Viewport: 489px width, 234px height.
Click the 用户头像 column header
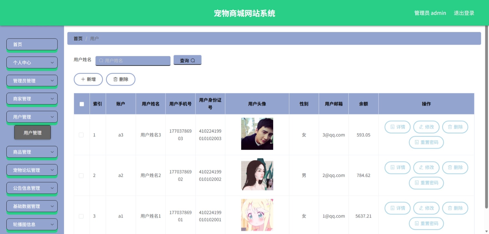tap(257, 104)
